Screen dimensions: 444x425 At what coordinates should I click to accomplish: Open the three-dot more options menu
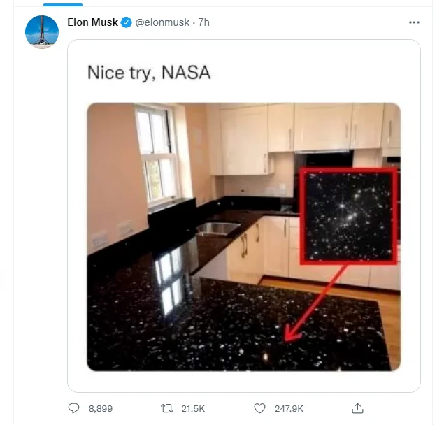click(x=414, y=22)
